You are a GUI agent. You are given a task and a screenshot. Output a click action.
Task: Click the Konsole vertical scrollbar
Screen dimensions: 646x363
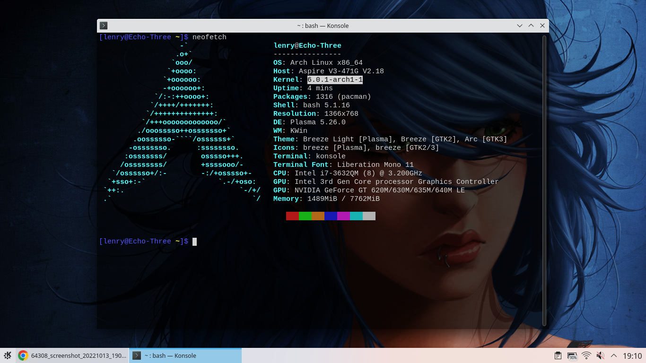[544, 181]
